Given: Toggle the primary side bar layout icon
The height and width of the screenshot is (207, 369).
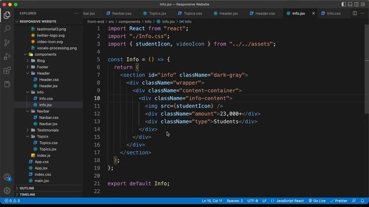Looking at the screenshot, I should point(344,4).
